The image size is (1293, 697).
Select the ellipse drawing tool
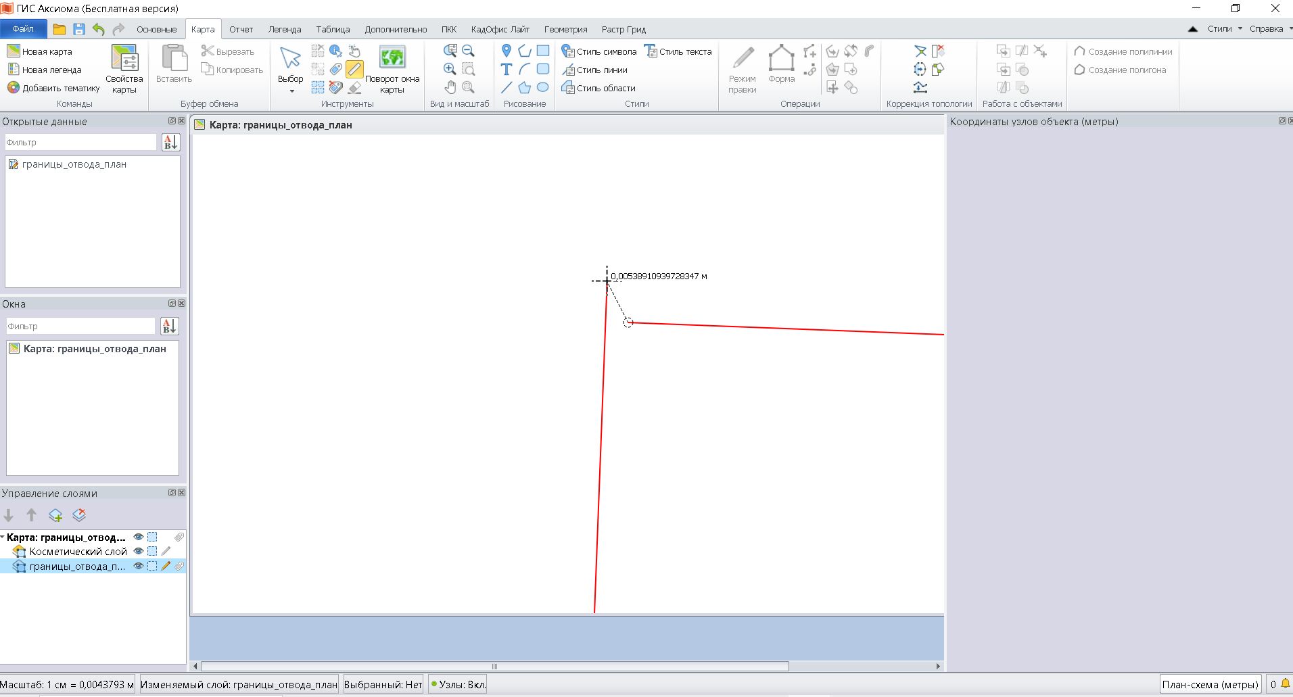542,87
